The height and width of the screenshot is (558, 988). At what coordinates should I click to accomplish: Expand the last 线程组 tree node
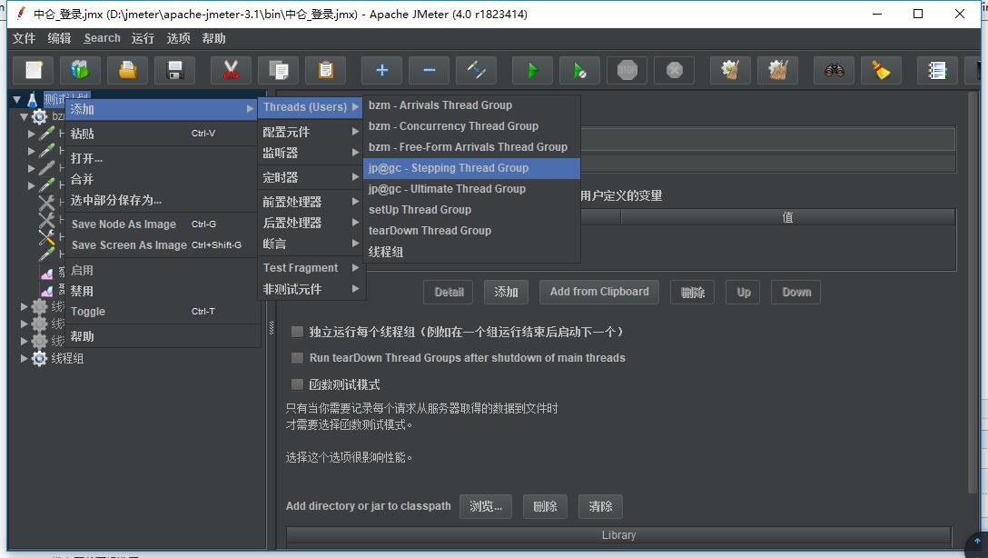(x=24, y=358)
